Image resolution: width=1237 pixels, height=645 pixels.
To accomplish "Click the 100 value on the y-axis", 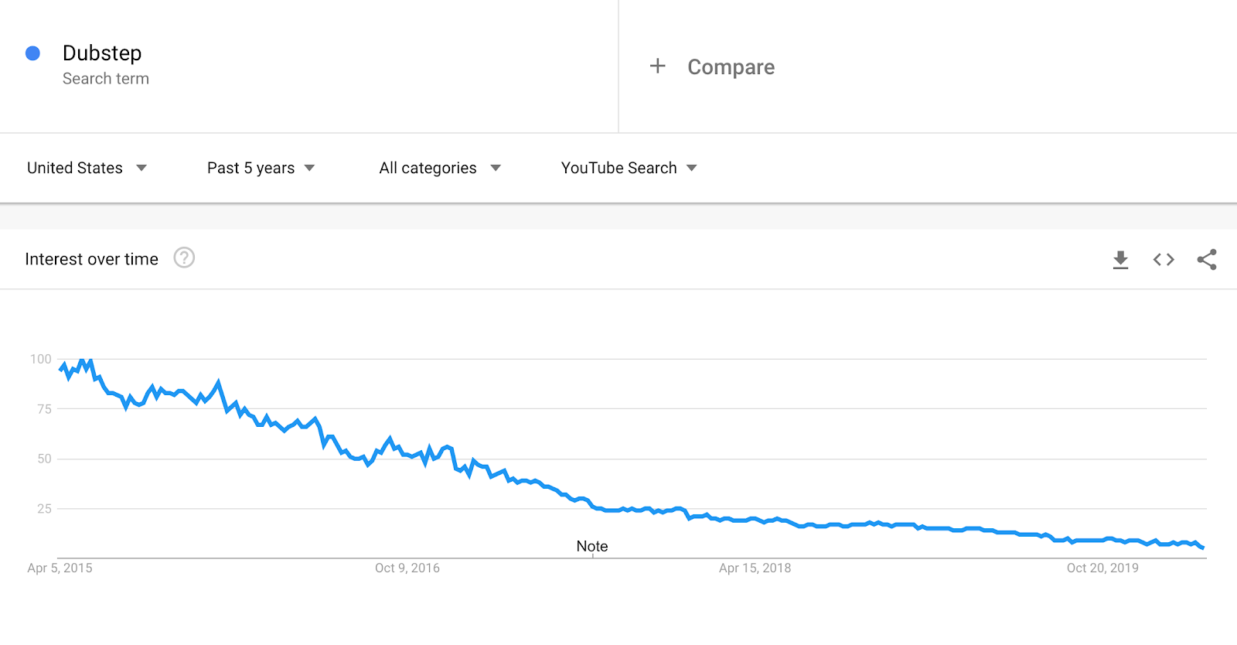I will 41,359.
